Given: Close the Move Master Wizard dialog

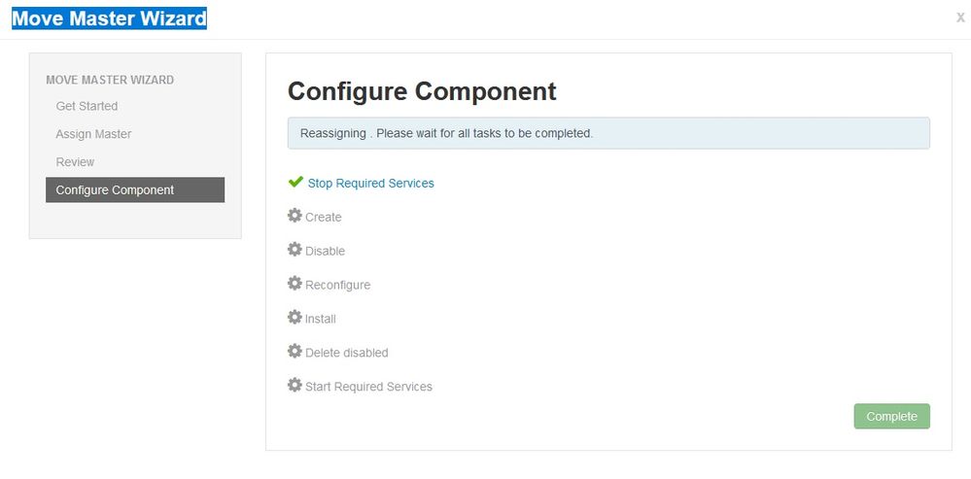Looking at the screenshot, I should click(960, 17).
